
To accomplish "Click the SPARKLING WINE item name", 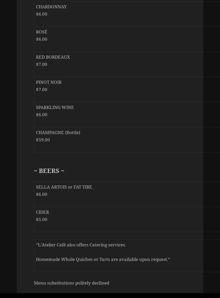I will tap(55, 108).
